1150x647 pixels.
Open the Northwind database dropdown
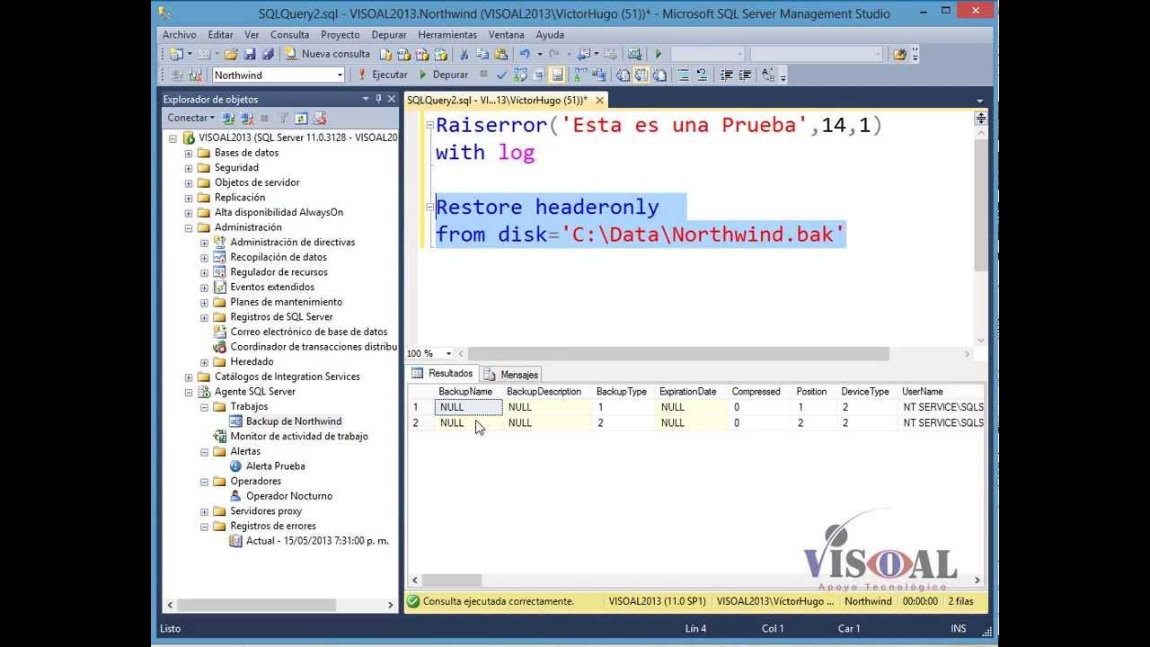click(340, 75)
